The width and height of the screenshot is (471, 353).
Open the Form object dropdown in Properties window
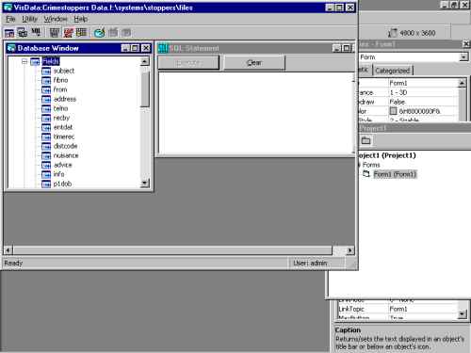463,57
